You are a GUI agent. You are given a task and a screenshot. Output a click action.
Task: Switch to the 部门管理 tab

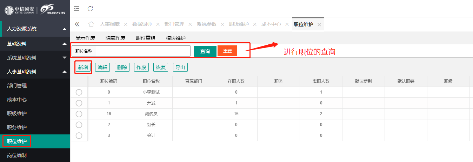tap(174, 24)
